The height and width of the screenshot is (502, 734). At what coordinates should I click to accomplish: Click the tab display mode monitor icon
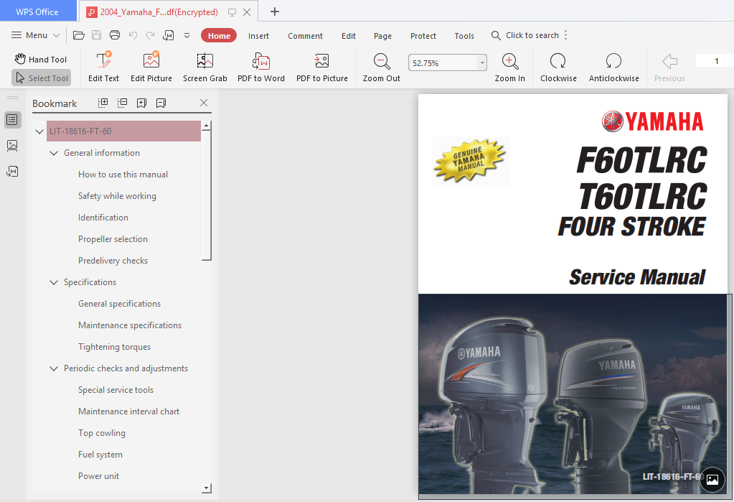pos(232,12)
